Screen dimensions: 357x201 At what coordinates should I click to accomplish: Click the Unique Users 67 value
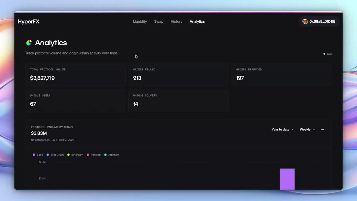tap(33, 104)
